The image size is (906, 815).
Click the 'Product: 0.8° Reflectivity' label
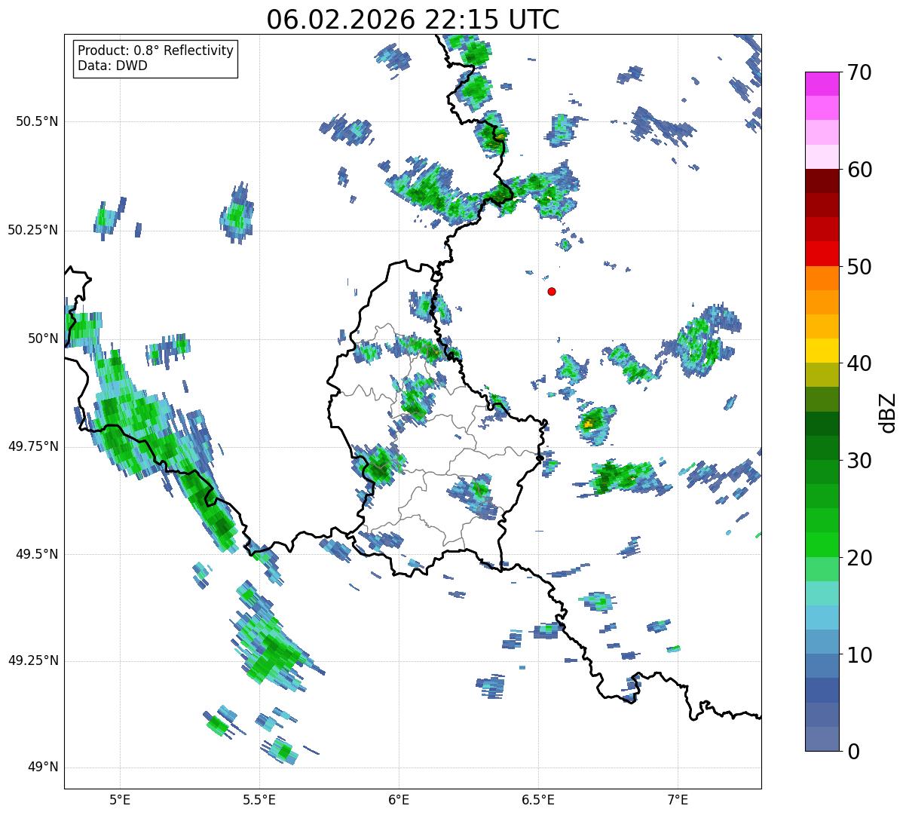click(156, 51)
